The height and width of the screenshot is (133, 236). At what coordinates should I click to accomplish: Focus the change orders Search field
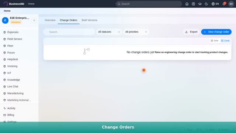tap(69, 32)
